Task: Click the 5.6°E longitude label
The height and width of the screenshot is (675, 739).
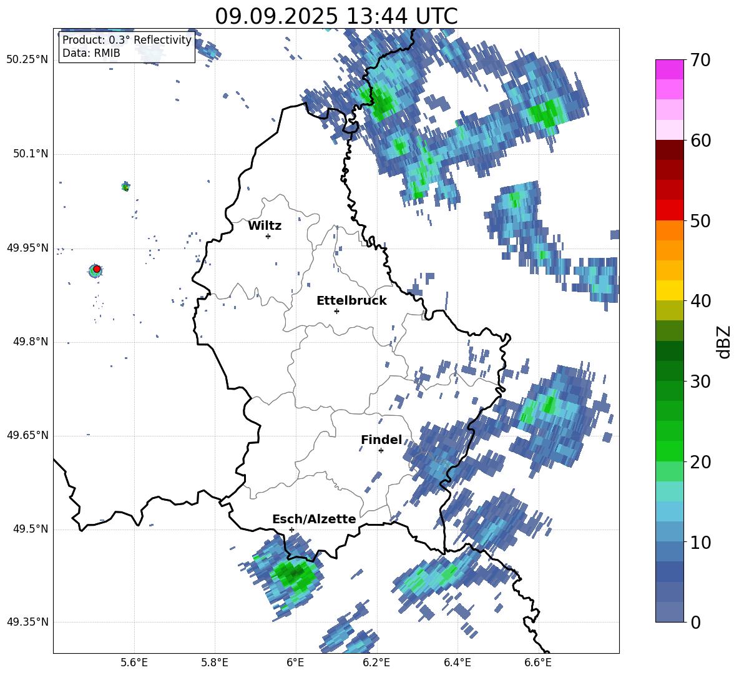Action: pyautogui.click(x=134, y=663)
